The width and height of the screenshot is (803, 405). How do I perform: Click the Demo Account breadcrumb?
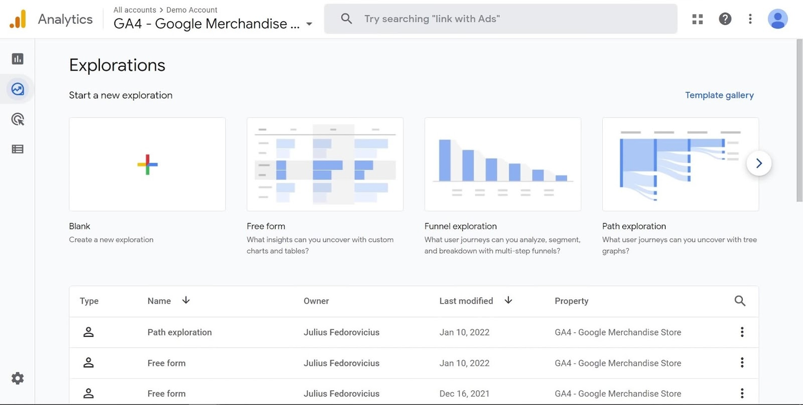tap(192, 10)
